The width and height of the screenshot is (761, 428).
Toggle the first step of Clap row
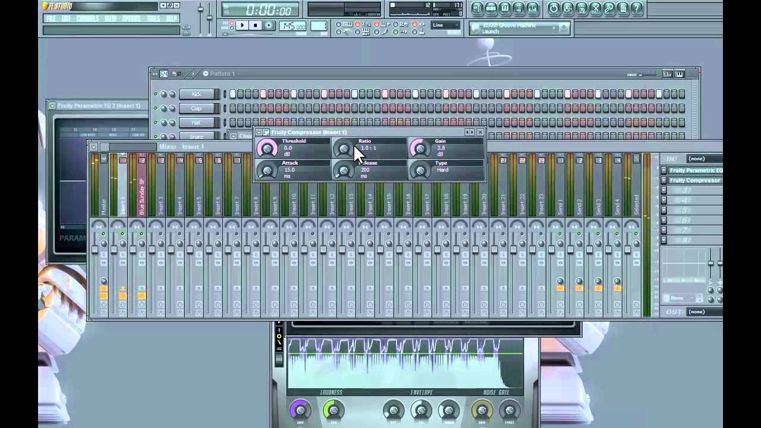coord(233,108)
